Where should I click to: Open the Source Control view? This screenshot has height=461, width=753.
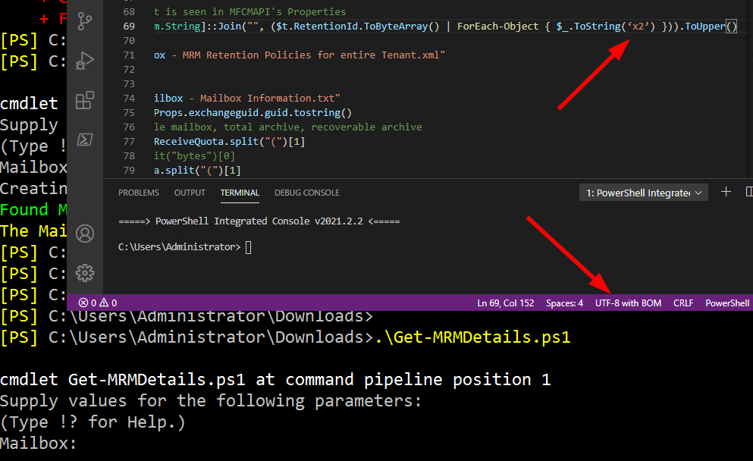tap(84, 21)
